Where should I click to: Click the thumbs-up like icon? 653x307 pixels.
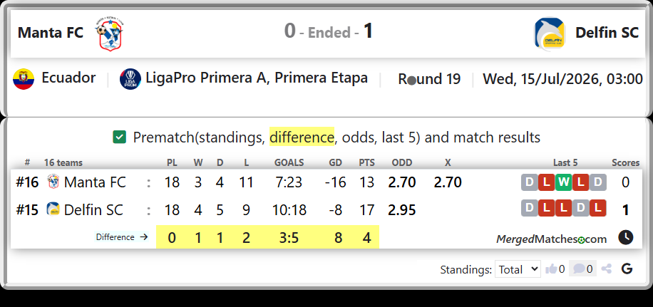click(x=551, y=269)
